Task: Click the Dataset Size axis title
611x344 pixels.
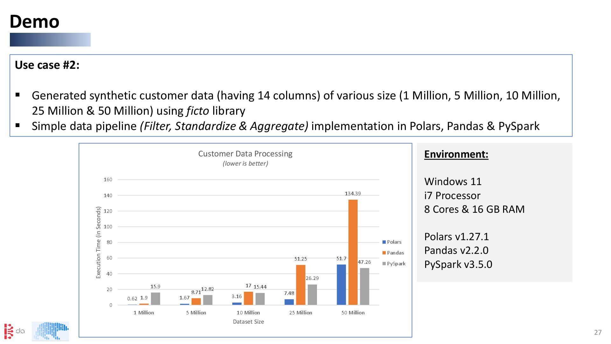Action: point(248,322)
